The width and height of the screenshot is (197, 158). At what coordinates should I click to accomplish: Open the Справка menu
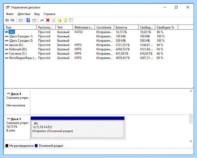49,14
